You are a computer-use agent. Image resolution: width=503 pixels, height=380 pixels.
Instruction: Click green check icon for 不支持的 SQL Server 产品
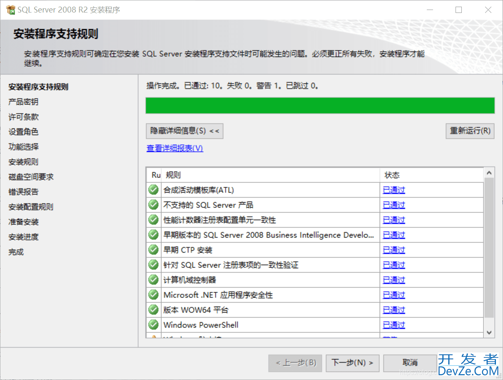154,205
